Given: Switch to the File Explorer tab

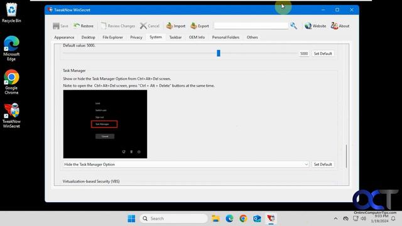Looking at the screenshot, I should click(112, 38).
